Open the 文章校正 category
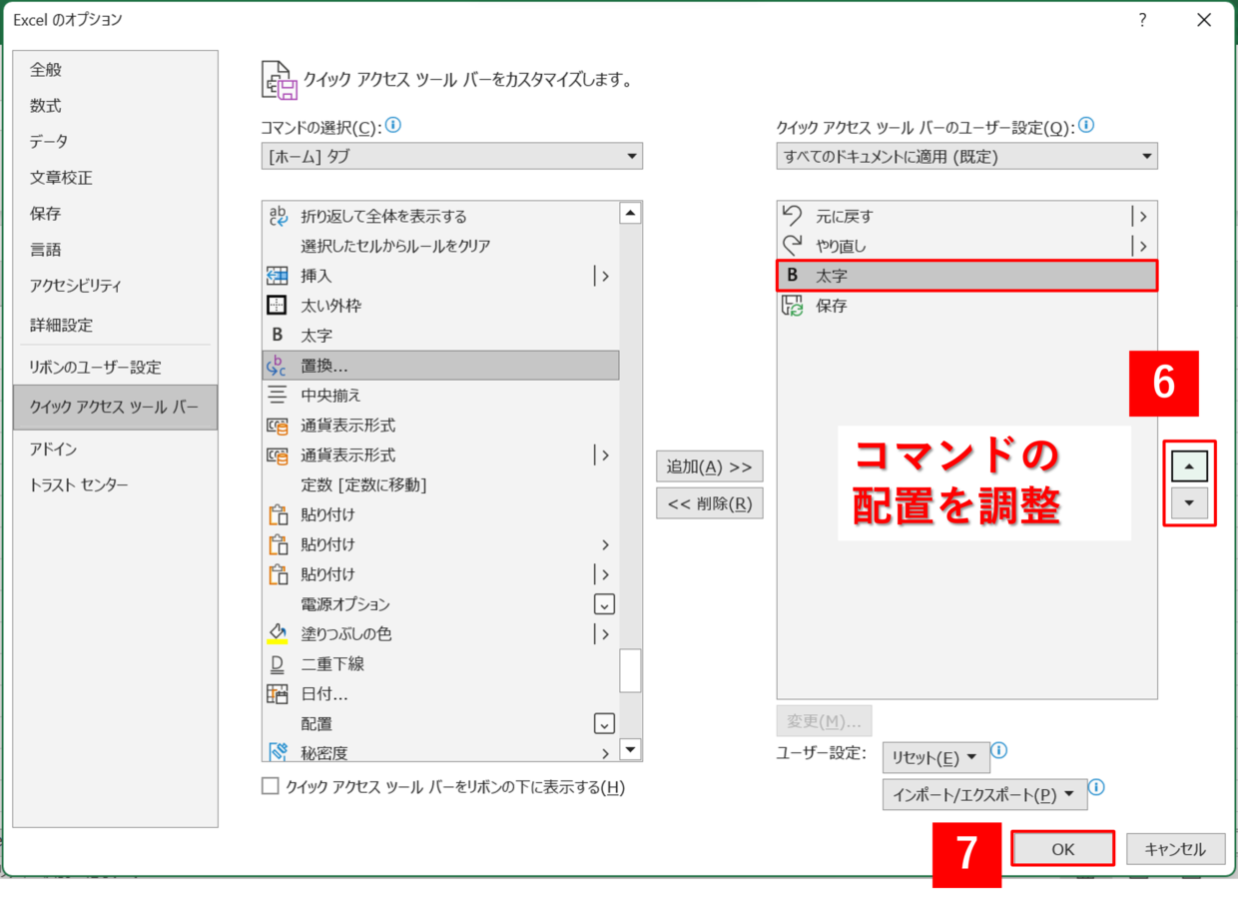The height and width of the screenshot is (906, 1238). click(116, 178)
